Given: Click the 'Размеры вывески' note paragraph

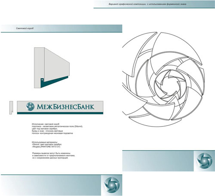Looking at the screenshot, I should 54,155.
